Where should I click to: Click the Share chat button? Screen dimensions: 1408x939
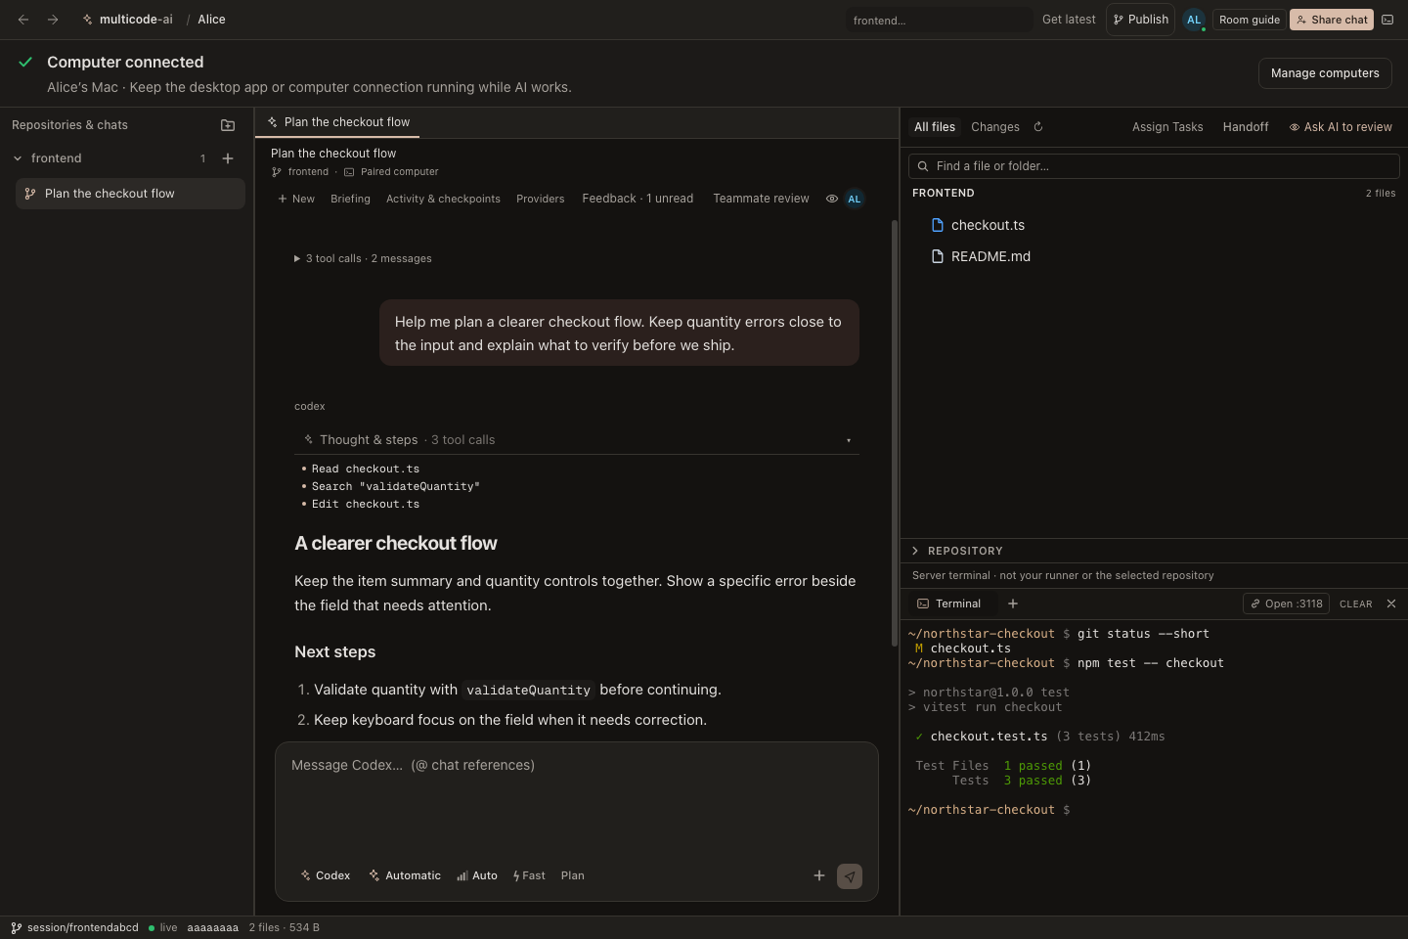pos(1332,20)
